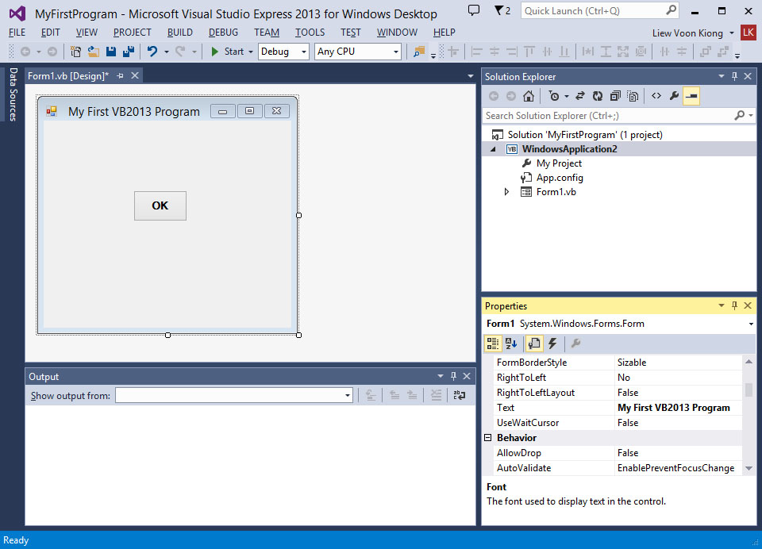This screenshot has height=549, width=762.
Task: Click the Align to Grid layout icon
Action: point(453,52)
